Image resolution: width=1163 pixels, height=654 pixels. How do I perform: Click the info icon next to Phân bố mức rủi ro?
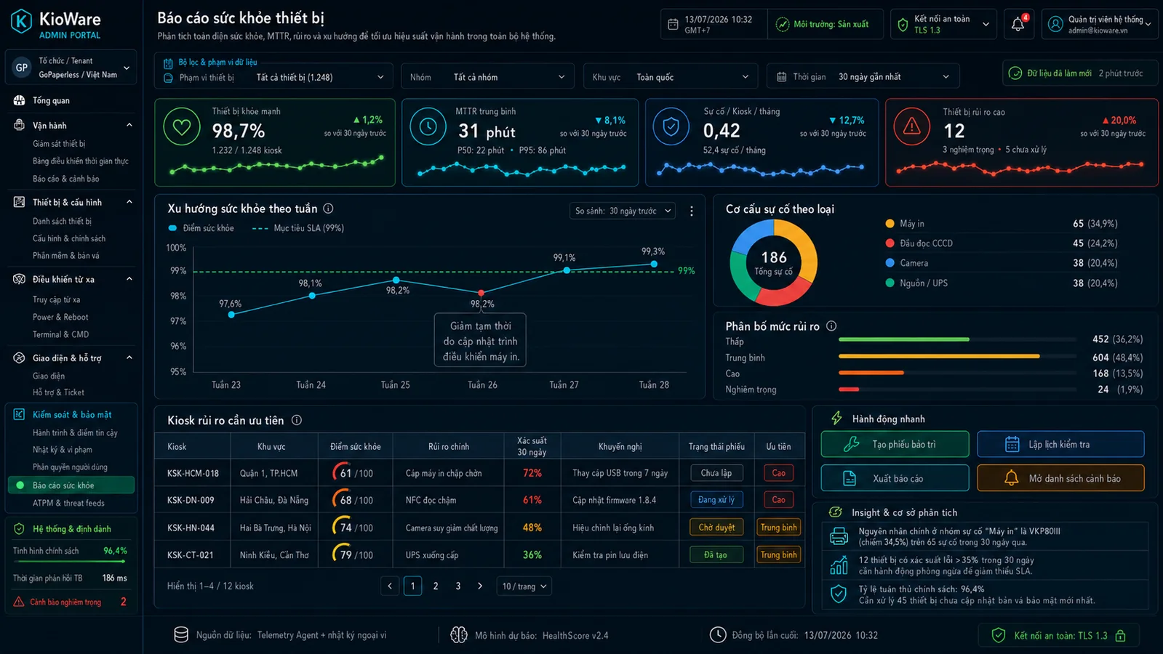tap(831, 326)
